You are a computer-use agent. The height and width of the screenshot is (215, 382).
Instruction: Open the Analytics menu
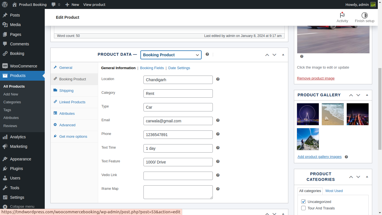(22, 137)
